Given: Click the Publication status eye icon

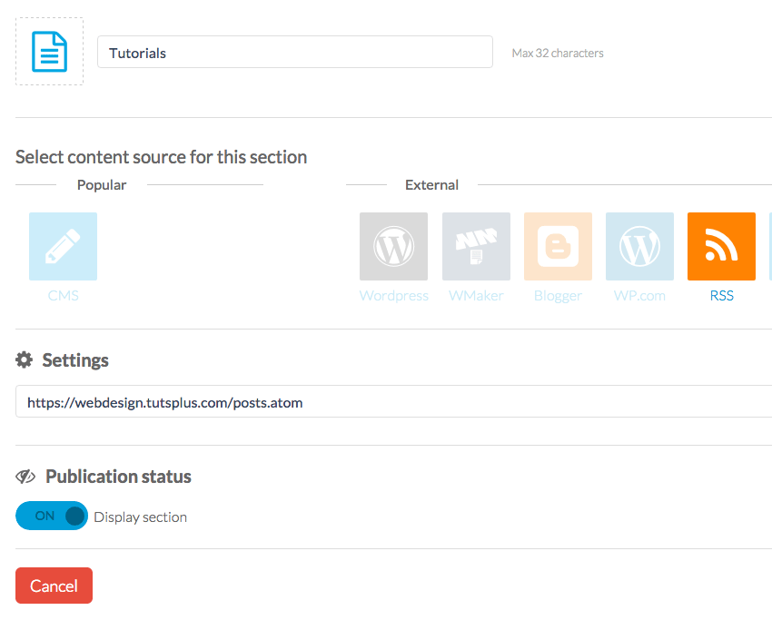Looking at the screenshot, I should (25, 477).
